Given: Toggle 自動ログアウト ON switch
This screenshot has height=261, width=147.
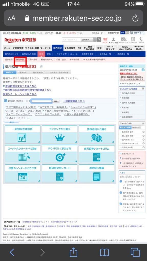Looking at the screenshot, I should coord(123,33).
